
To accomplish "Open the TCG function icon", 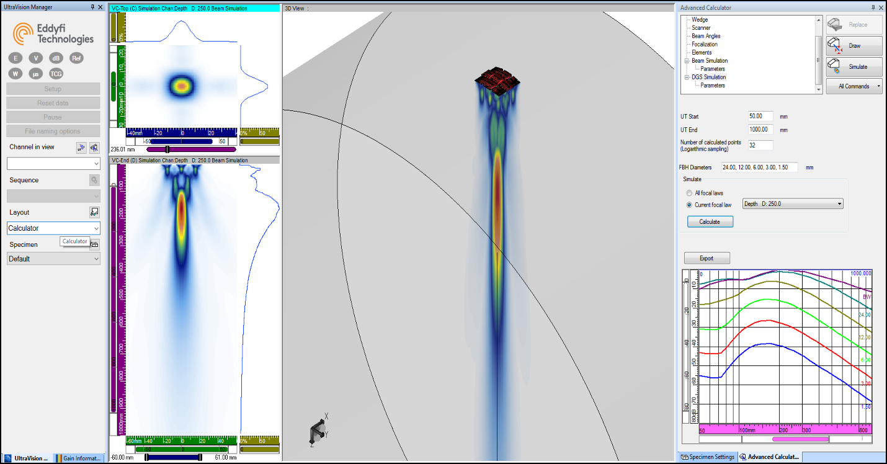I will click(x=56, y=73).
